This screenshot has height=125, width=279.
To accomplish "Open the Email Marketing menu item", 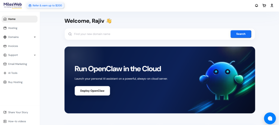I will 20,64.
